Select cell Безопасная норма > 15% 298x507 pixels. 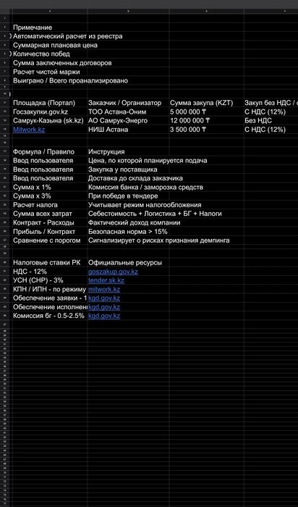pyautogui.click(x=128, y=232)
